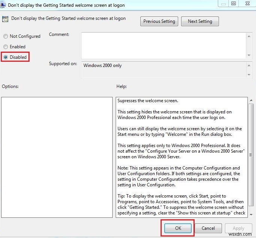Click the 'Windows 2000 only' text

tap(103, 65)
